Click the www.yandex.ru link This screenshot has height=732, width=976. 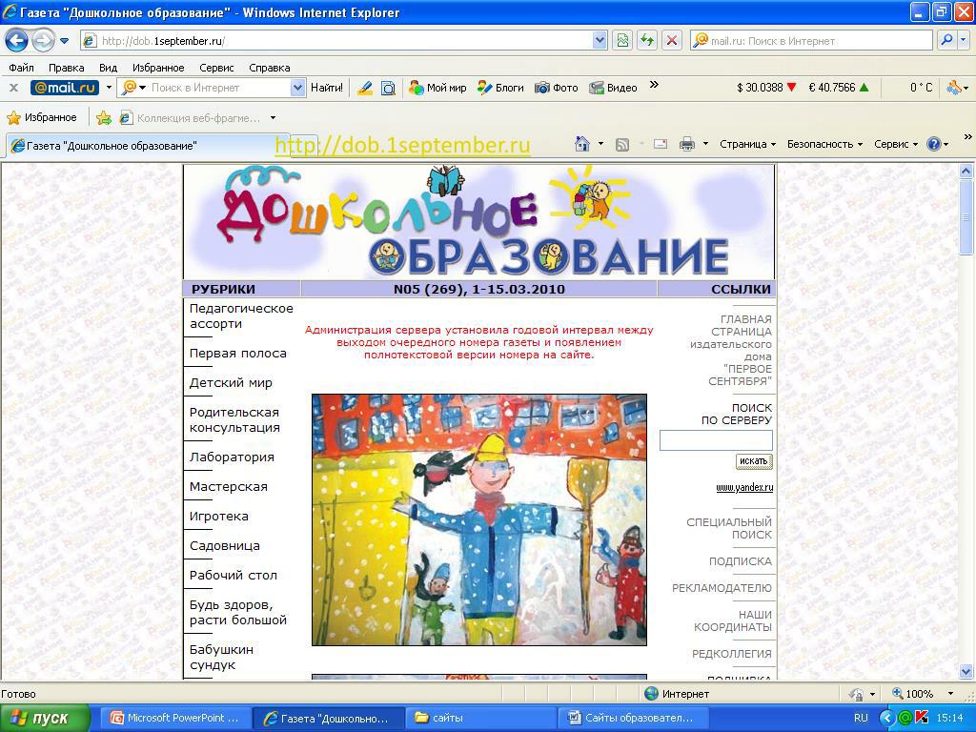[x=744, y=487]
